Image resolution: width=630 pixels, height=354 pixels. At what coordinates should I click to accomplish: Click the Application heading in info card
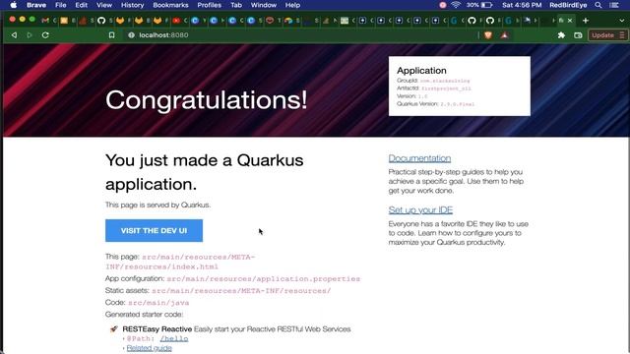click(x=421, y=71)
